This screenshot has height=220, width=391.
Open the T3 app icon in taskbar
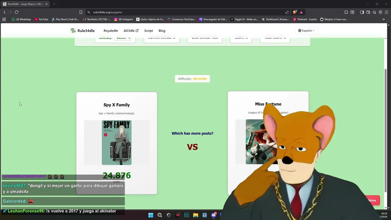click(x=205, y=215)
